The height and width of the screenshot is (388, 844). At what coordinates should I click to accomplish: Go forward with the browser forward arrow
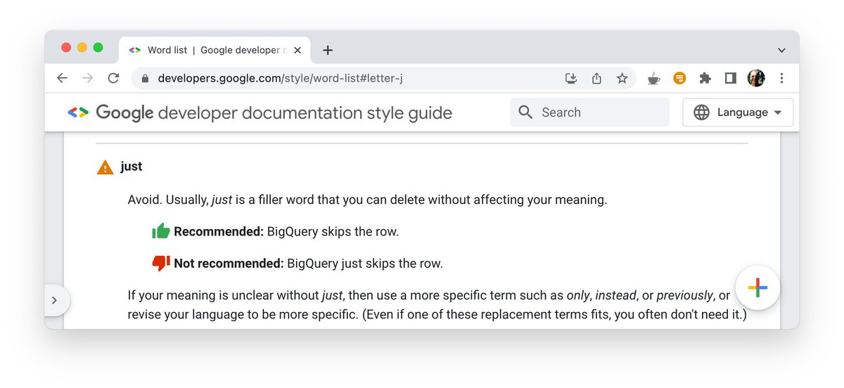tap(88, 78)
